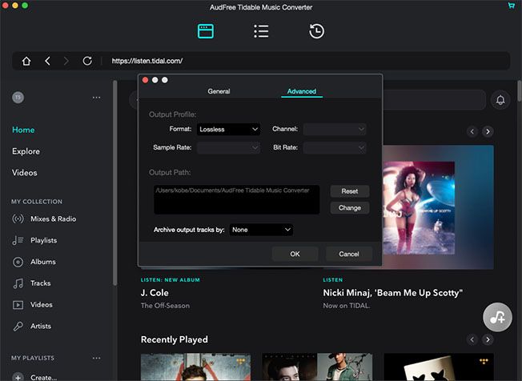The width and height of the screenshot is (522, 381).
Task: Dismiss the dialog with Cancel
Action: coord(349,254)
